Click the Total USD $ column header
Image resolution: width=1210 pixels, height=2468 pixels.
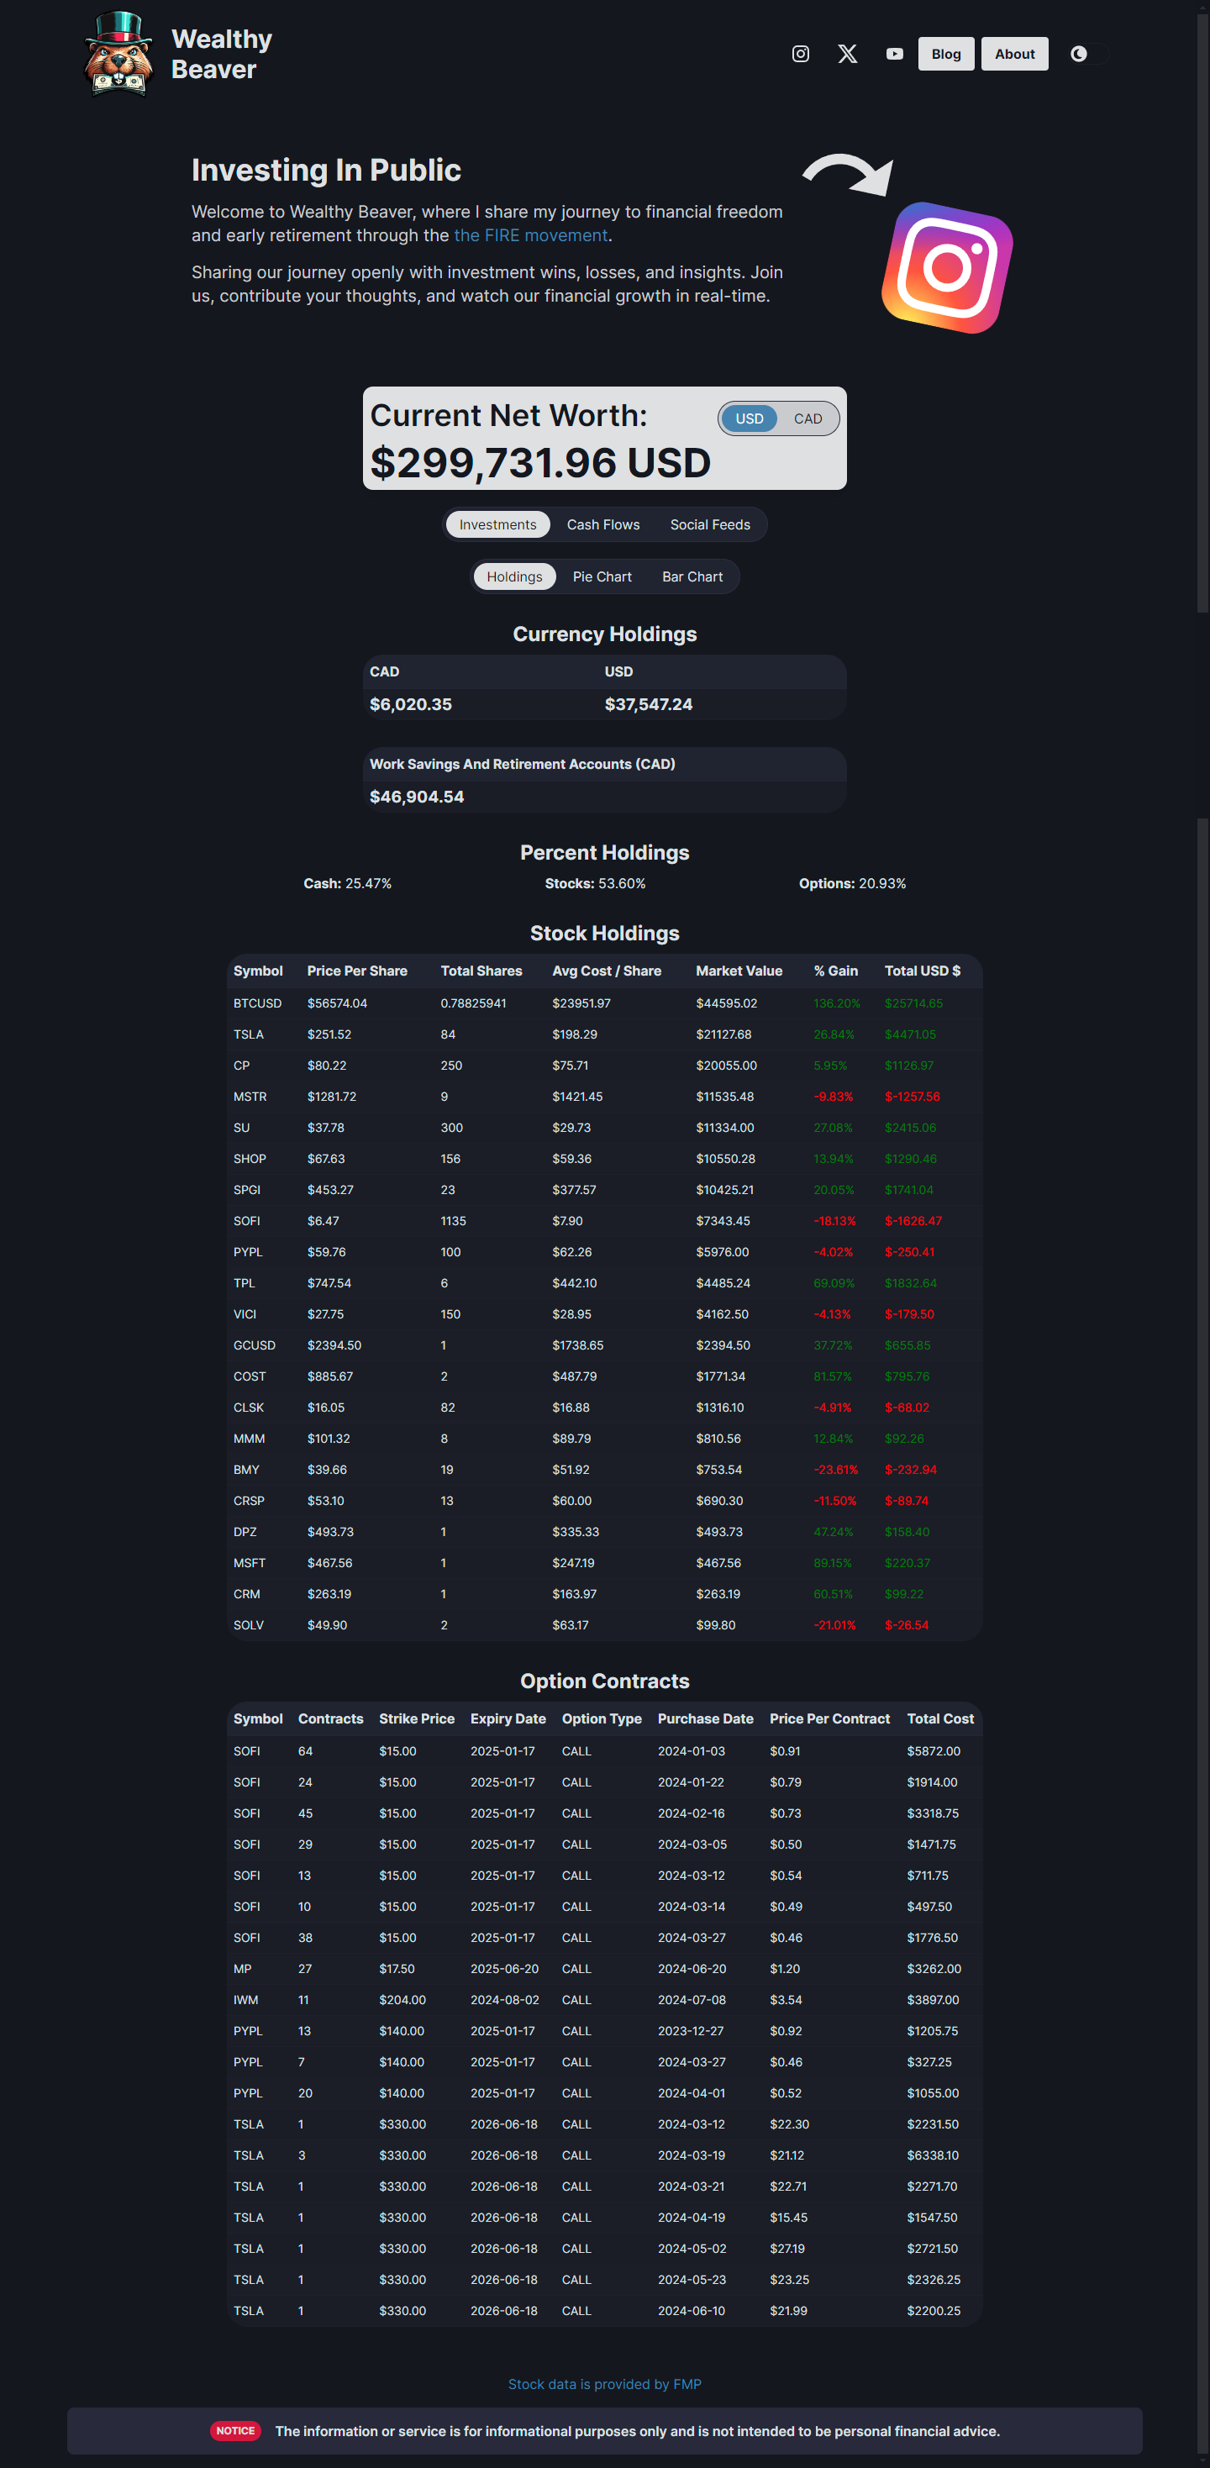922,971
